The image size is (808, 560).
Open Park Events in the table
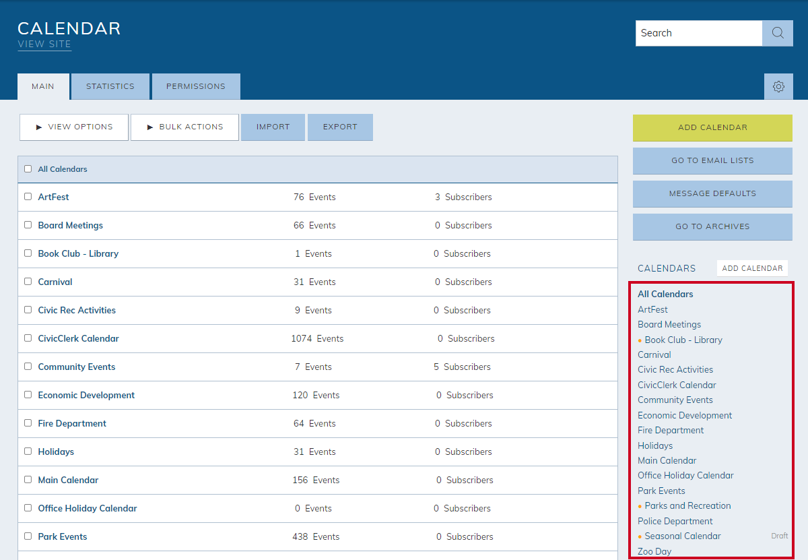[x=63, y=536]
